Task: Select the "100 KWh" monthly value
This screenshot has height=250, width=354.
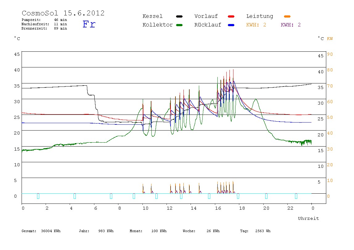Action: click(x=159, y=231)
